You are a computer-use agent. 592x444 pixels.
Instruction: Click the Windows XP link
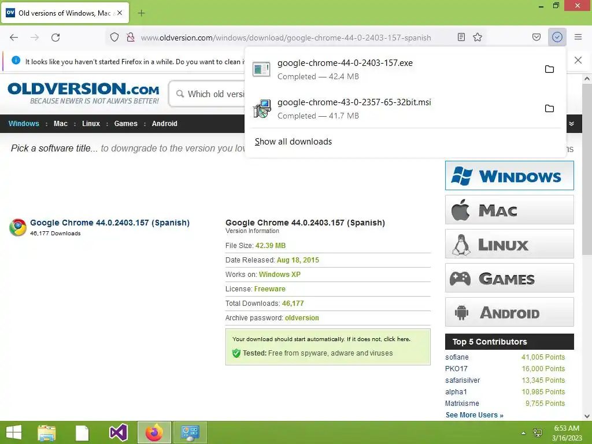point(280,275)
